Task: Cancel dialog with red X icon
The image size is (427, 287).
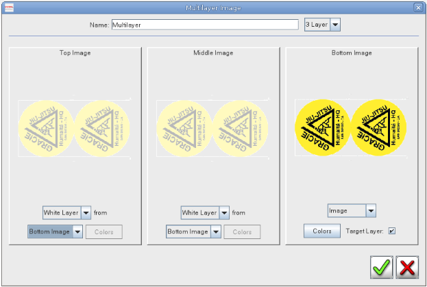Action: click(x=408, y=267)
